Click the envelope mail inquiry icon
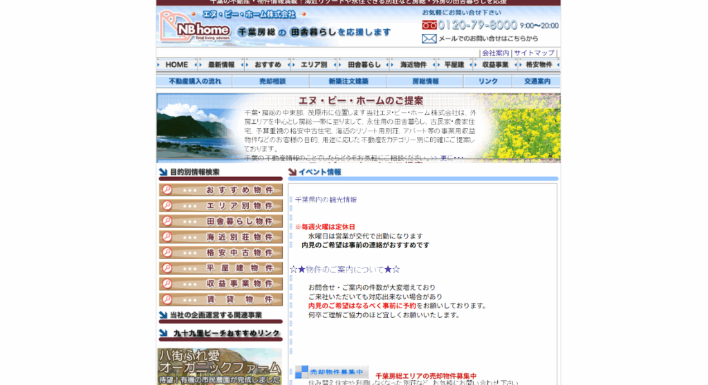 click(x=429, y=39)
